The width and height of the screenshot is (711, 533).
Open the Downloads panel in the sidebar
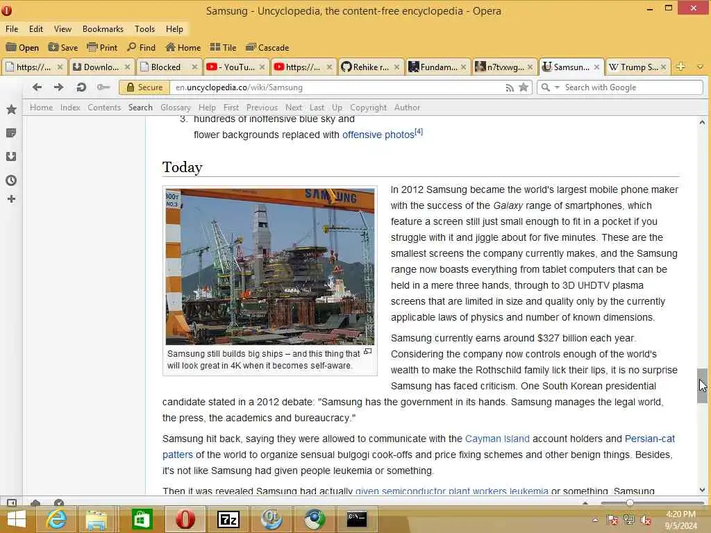click(x=11, y=156)
